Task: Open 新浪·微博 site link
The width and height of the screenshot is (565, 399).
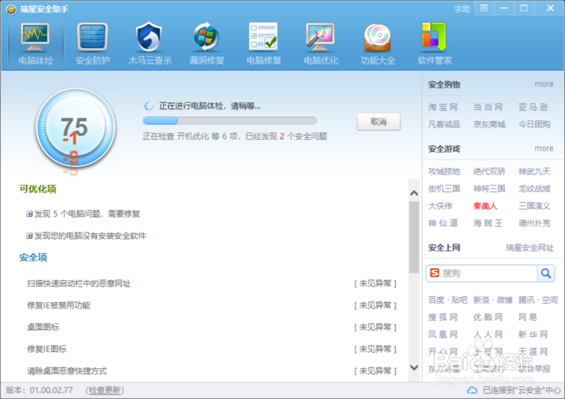Action: pyautogui.click(x=493, y=300)
